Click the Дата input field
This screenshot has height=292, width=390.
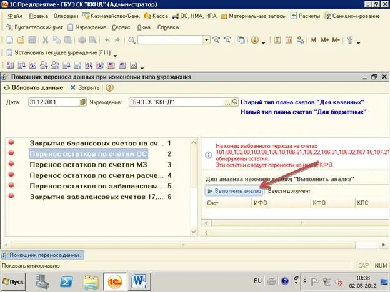click(x=54, y=102)
